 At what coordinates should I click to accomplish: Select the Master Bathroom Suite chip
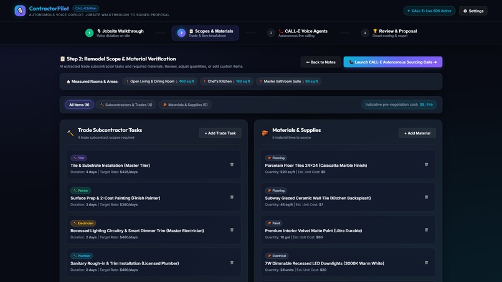click(x=288, y=82)
